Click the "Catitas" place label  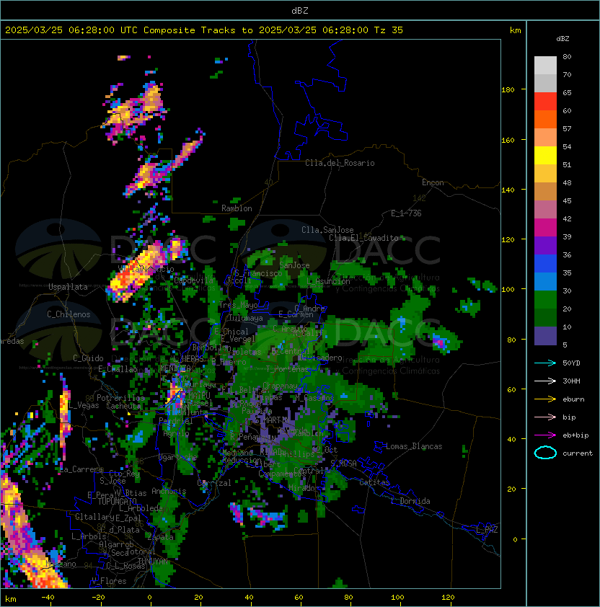coord(374,482)
